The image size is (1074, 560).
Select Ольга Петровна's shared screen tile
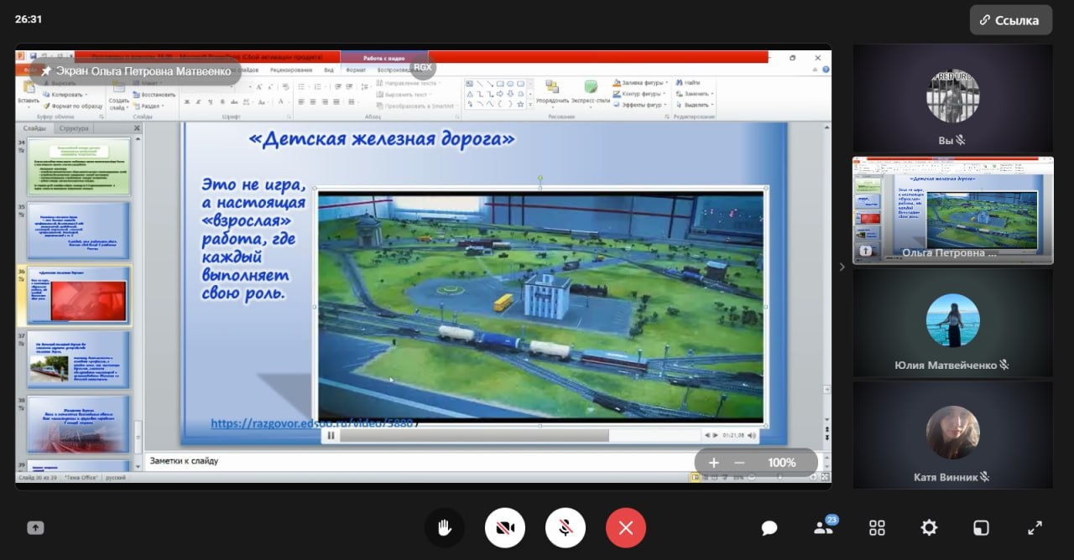[953, 210]
